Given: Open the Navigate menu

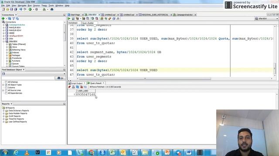Looking at the screenshot, I should 22,6.
